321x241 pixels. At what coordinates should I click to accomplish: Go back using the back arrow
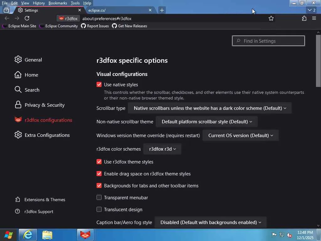pyautogui.click(x=7, y=19)
